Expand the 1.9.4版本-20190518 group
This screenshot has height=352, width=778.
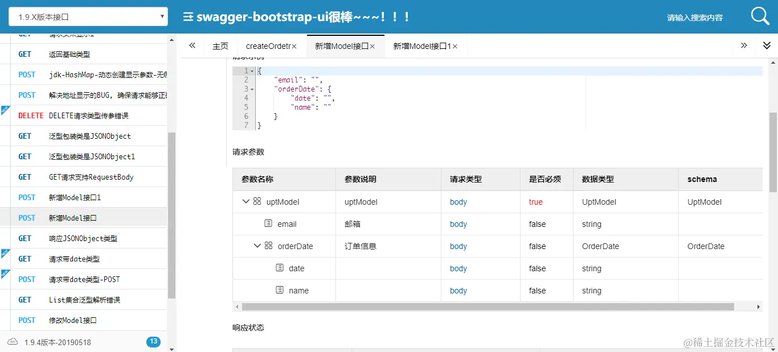[84, 342]
